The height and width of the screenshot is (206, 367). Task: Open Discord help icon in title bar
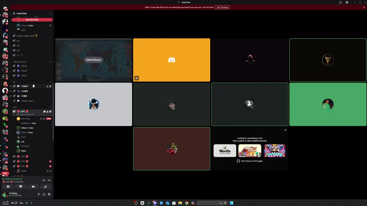(x=347, y=2)
